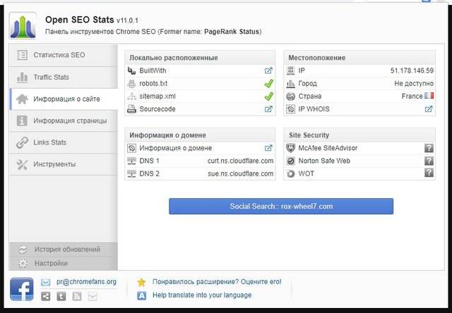
Task: Click the McAfee shield icon
Action: 290,148
